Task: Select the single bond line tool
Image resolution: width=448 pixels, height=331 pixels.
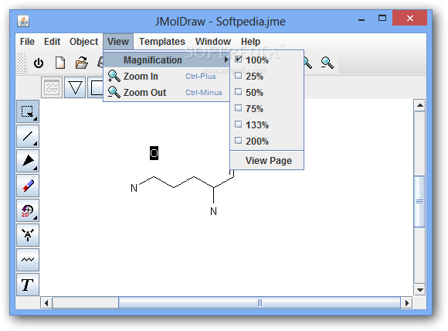Action: coord(28,136)
